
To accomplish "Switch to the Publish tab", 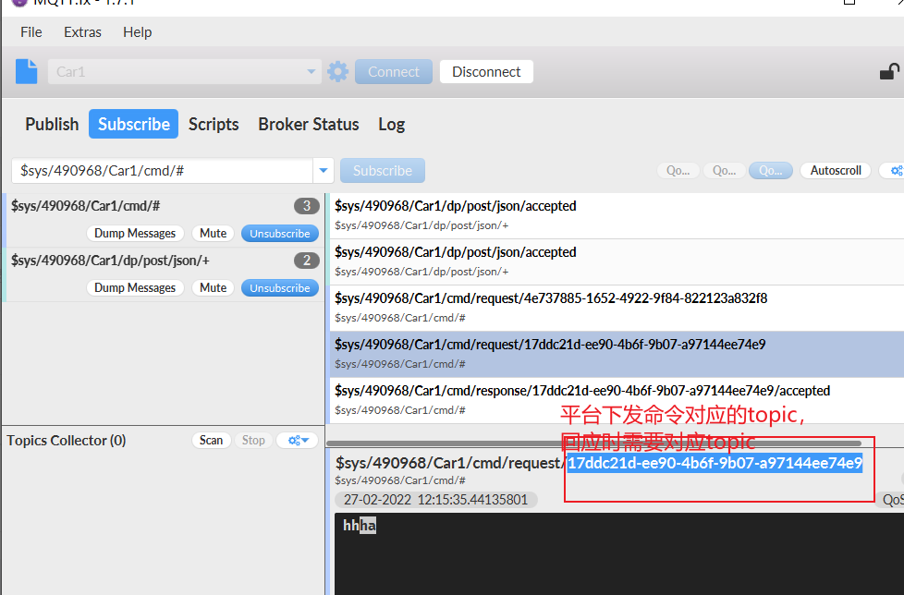I will click(52, 124).
